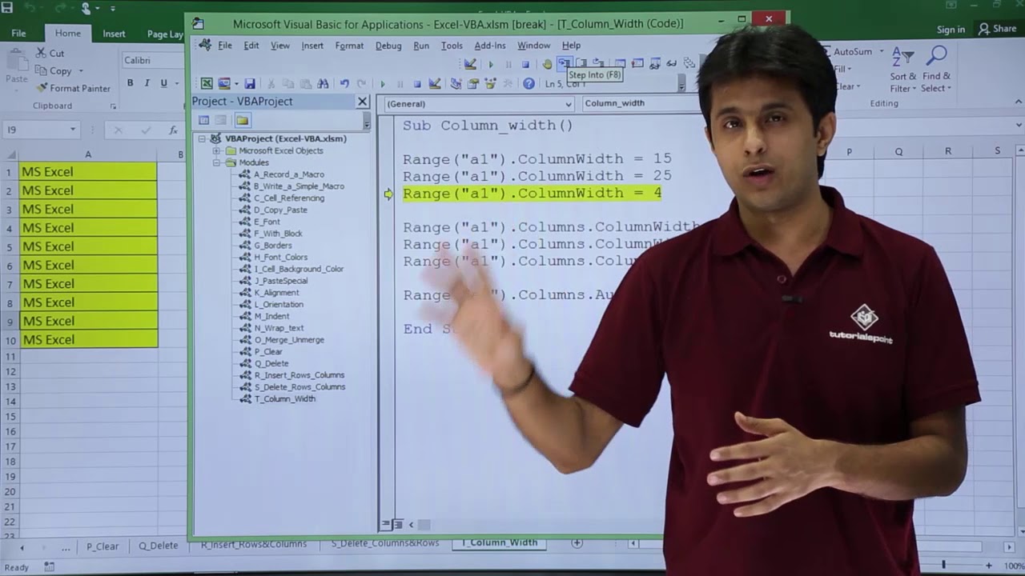This screenshot has height=576, width=1025.
Task: Switch to Full Module View at code window bottom
Action: (x=396, y=524)
